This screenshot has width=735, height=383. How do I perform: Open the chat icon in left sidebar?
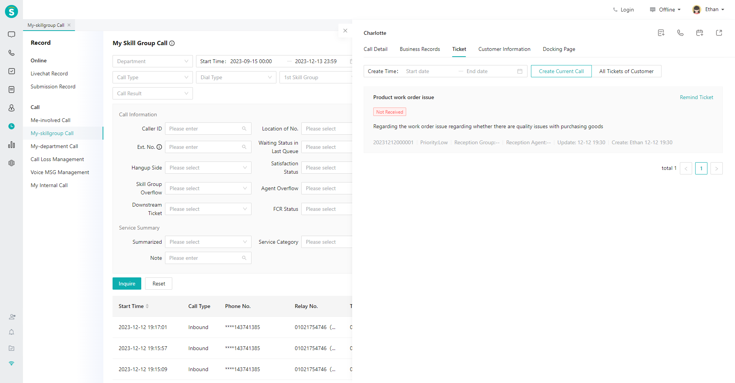coord(11,34)
